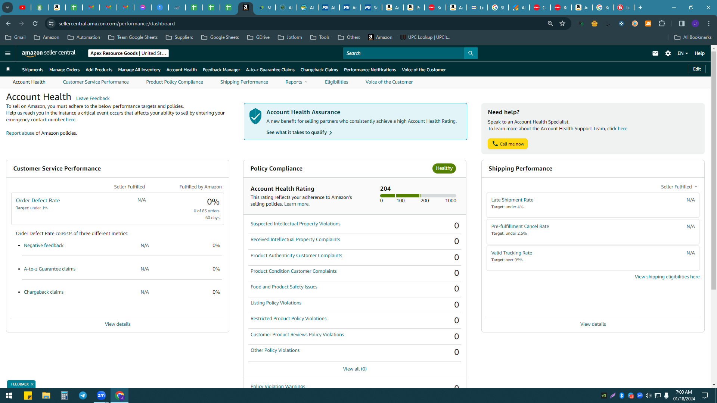Open the EN language dropdown
The width and height of the screenshot is (717, 403).
[683, 53]
